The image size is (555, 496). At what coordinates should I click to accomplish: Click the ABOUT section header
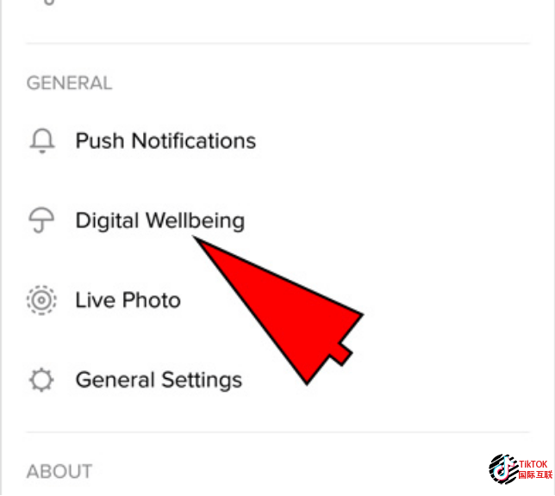[x=59, y=472]
